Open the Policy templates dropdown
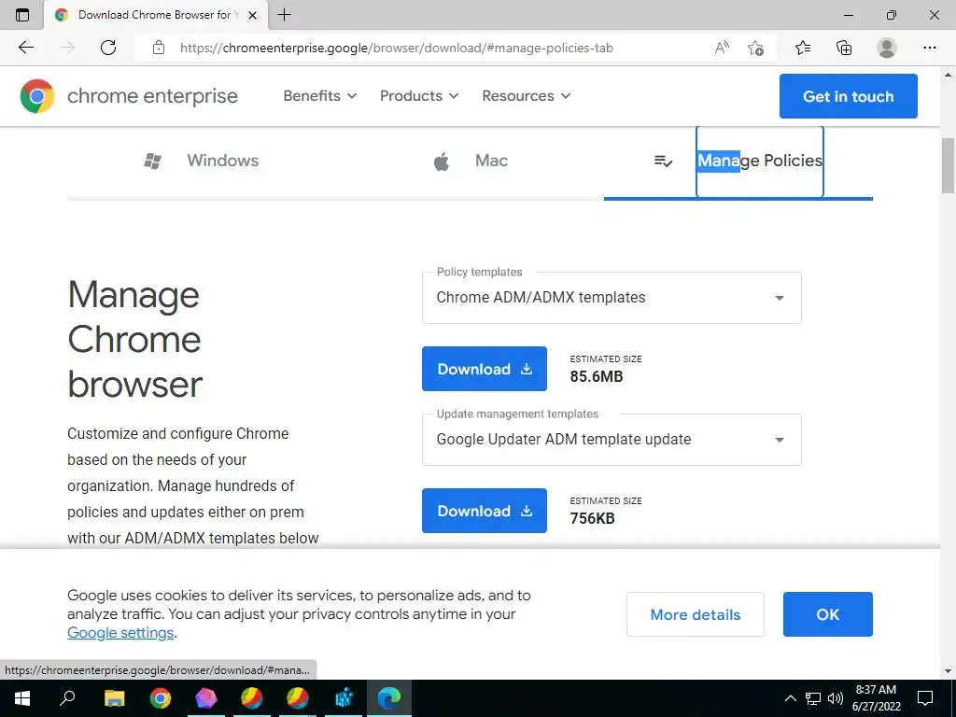This screenshot has height=717, width=956. 612,298
